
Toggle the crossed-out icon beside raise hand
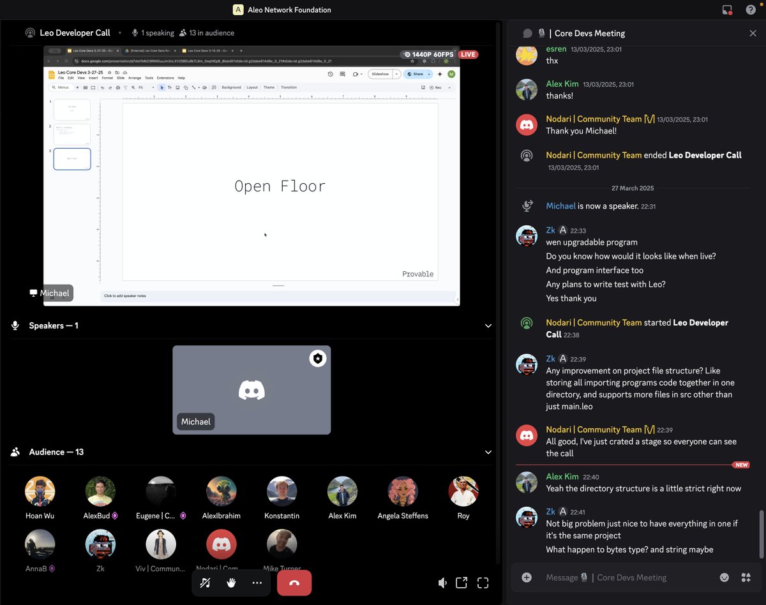click(x=206, y=583)
